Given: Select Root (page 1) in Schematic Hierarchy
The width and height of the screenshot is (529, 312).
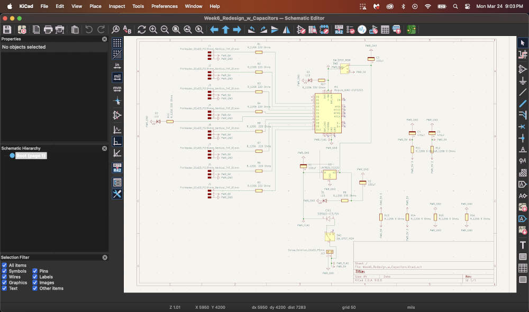Looking at the screenshot, I should coord(31,155).
